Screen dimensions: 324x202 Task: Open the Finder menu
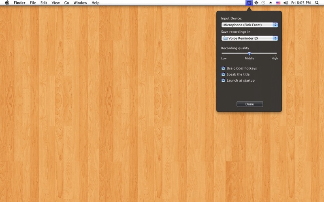[x=19, y=3]
